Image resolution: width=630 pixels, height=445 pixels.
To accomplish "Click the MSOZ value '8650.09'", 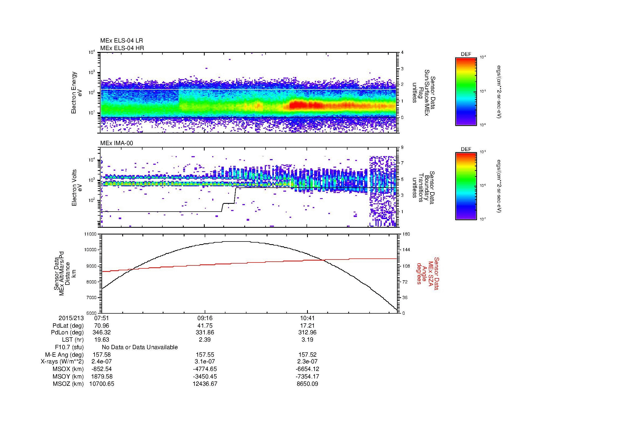I will (307, 384).
